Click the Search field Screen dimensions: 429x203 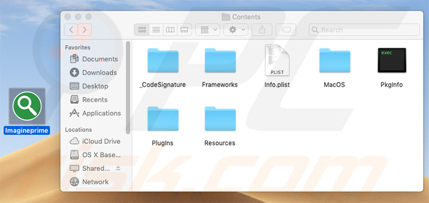point(364,30)
